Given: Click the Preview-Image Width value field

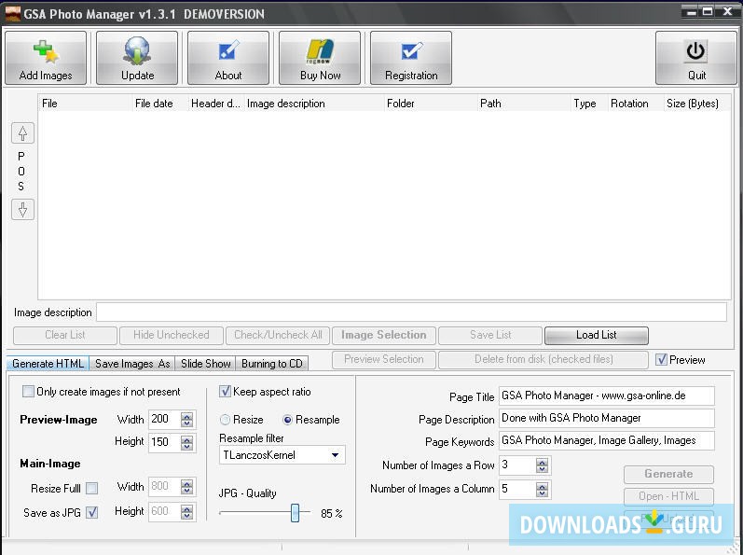Looking at the screenshot, I should pos(164,419).
